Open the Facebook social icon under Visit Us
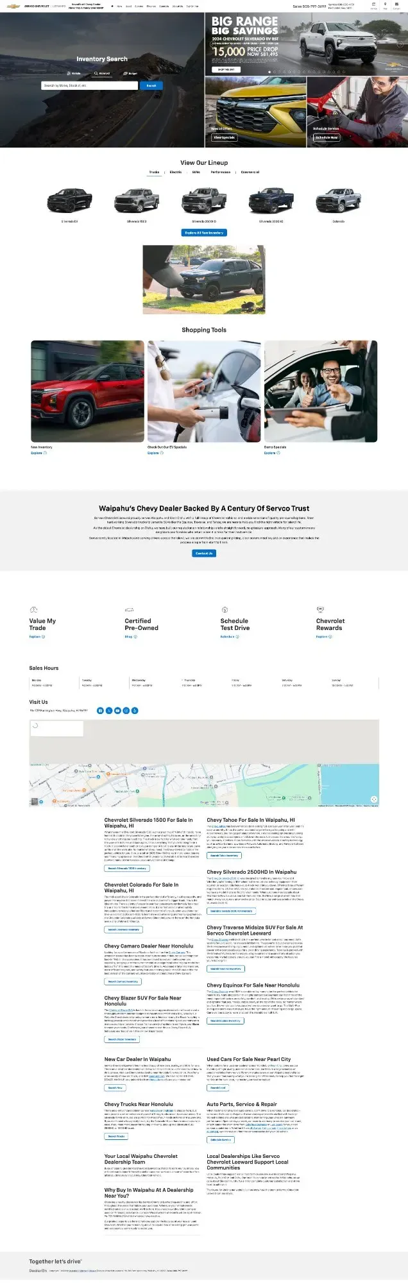Viewport: 408px width, 1283px height. 100,711
